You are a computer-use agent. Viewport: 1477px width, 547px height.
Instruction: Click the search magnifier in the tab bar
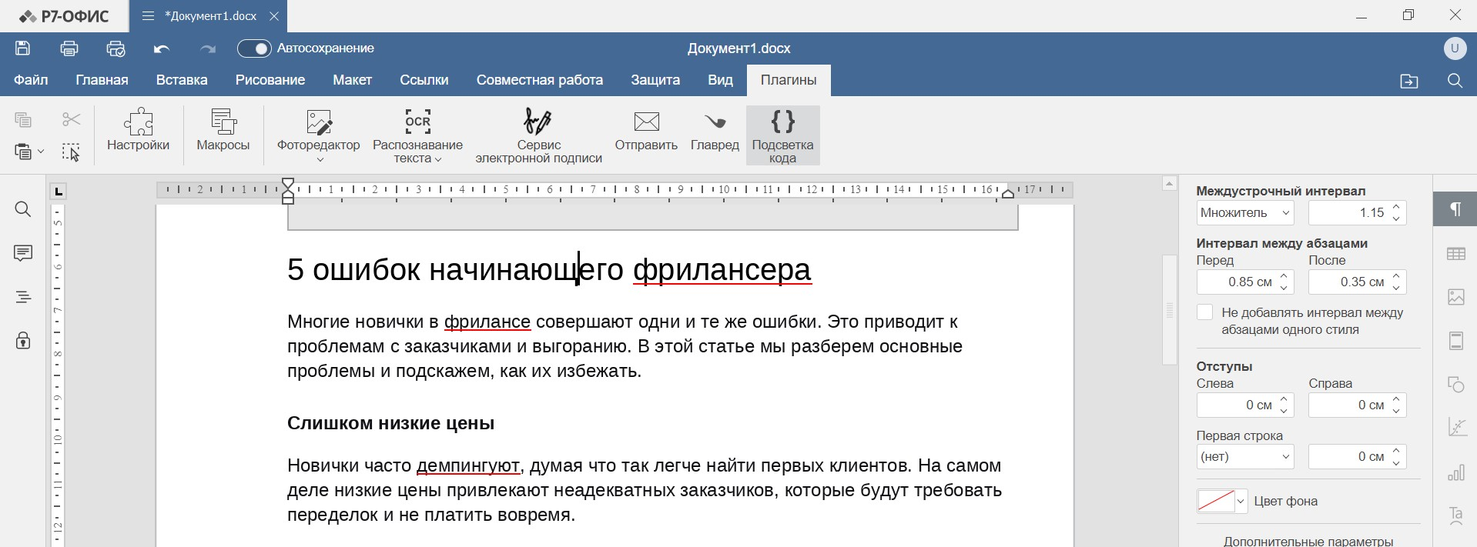pyautogui.click(x=1455, y=81)
